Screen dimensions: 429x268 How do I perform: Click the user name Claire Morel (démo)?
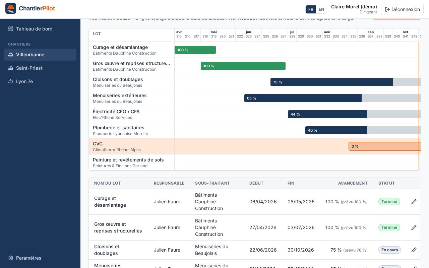pyautogui.click(x=354, y=7)
